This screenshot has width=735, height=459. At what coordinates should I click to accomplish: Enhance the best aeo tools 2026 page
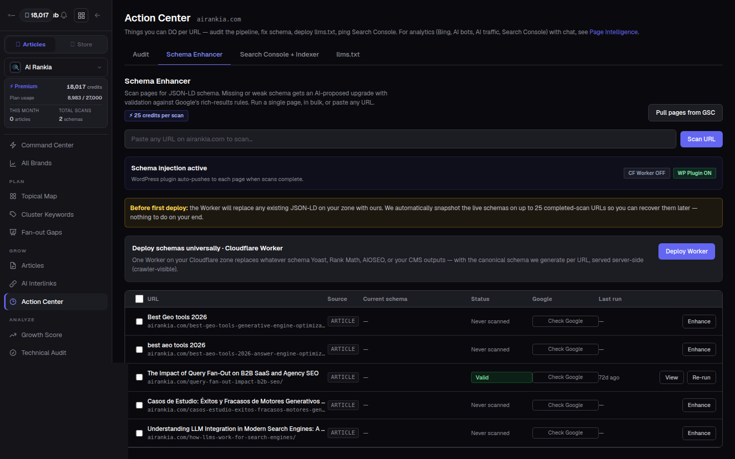699,350
